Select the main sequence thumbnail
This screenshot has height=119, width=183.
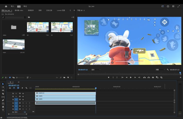point(14,44)
